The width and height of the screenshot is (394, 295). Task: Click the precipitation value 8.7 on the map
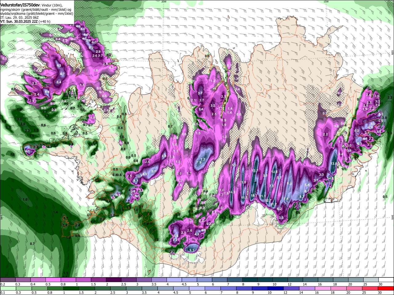tap(302, 197)
